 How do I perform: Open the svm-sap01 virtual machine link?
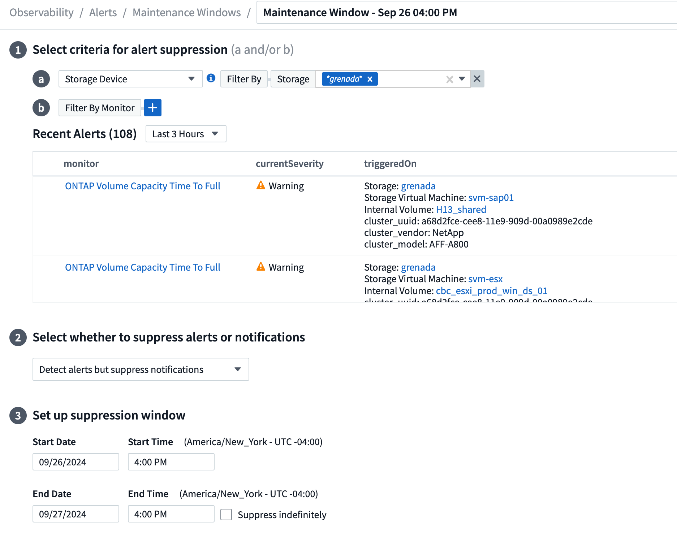pos(491,198)
